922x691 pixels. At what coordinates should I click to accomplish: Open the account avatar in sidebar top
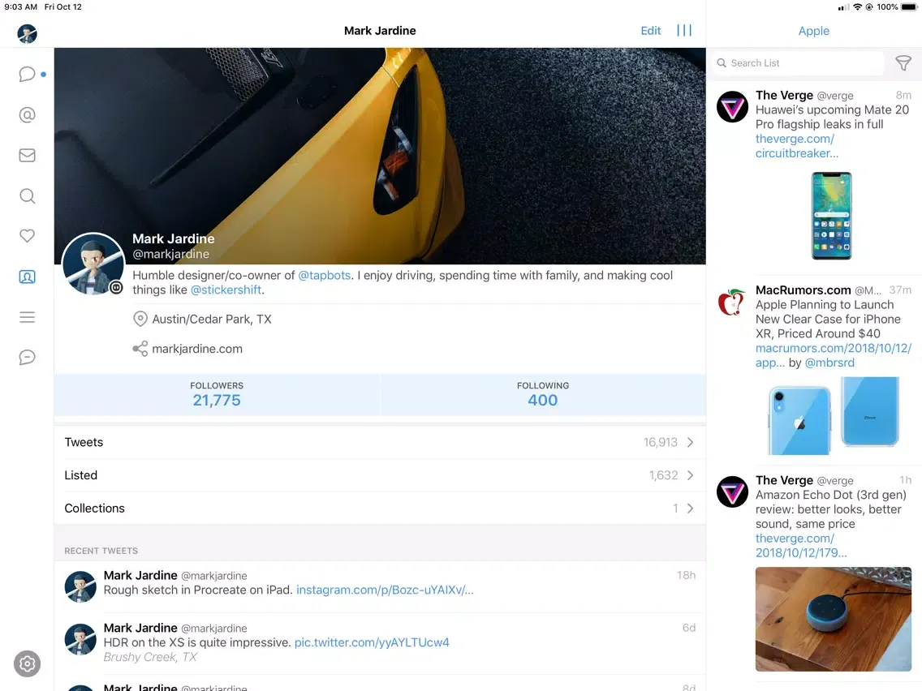27,33
